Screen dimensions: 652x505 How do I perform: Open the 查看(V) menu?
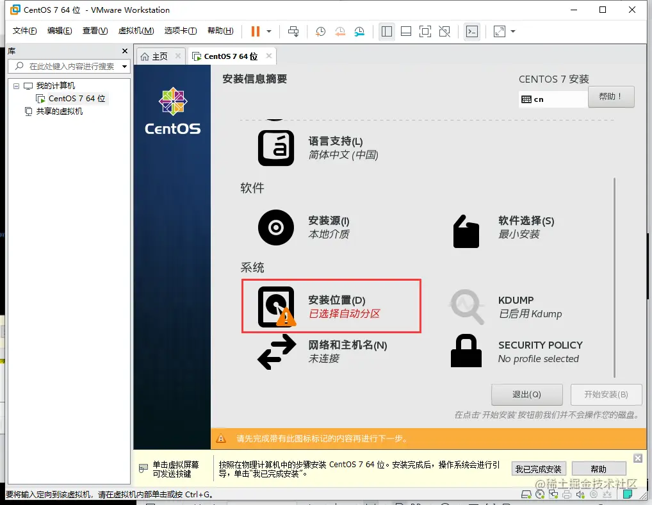pos(95,31)
